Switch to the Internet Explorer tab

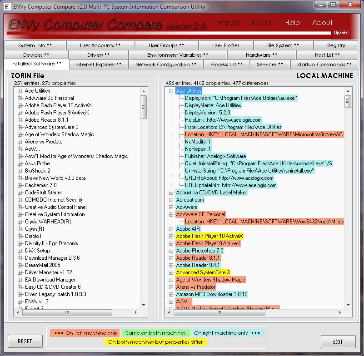[99, 64]
